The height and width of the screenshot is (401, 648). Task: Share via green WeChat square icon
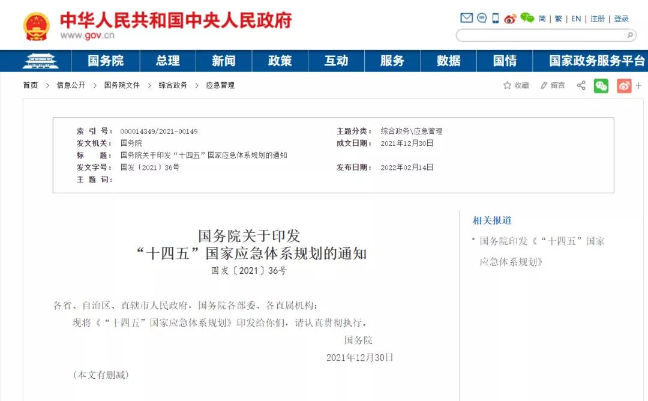[601, 86]
